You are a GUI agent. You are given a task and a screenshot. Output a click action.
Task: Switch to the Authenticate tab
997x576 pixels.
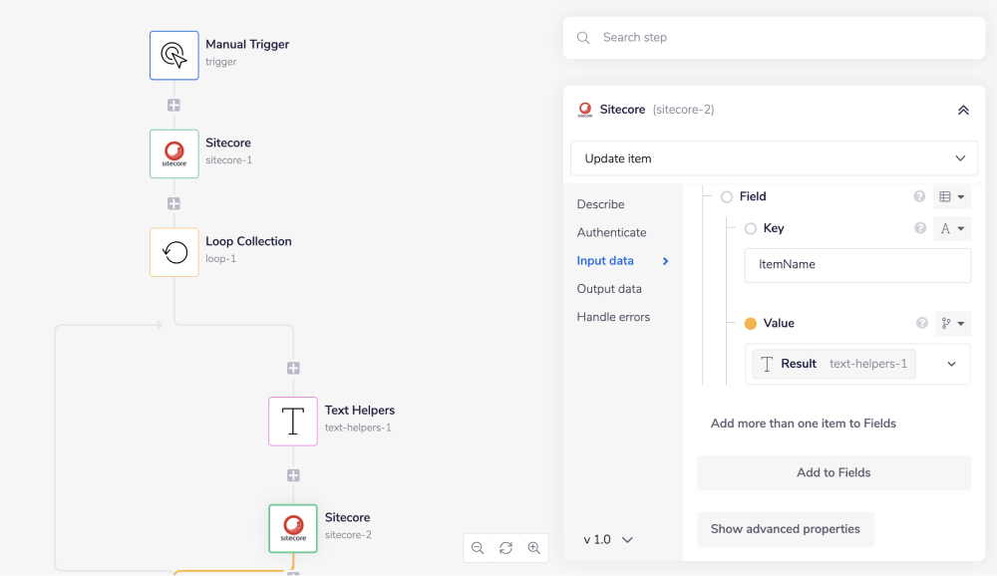[x=611, y=232]
